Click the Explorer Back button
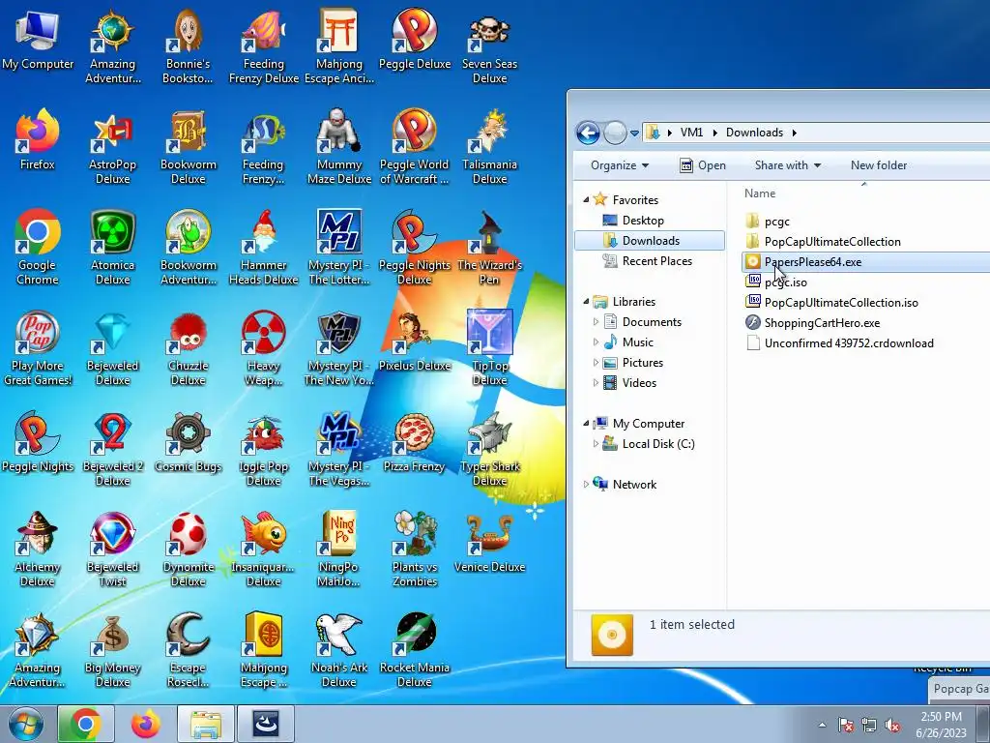Screen dimensions: 990x743 click(x=588, y=133)
